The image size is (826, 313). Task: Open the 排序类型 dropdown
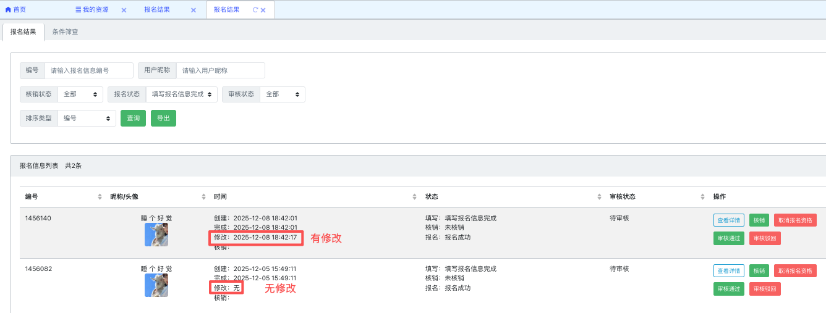click(x=87, y=119)
